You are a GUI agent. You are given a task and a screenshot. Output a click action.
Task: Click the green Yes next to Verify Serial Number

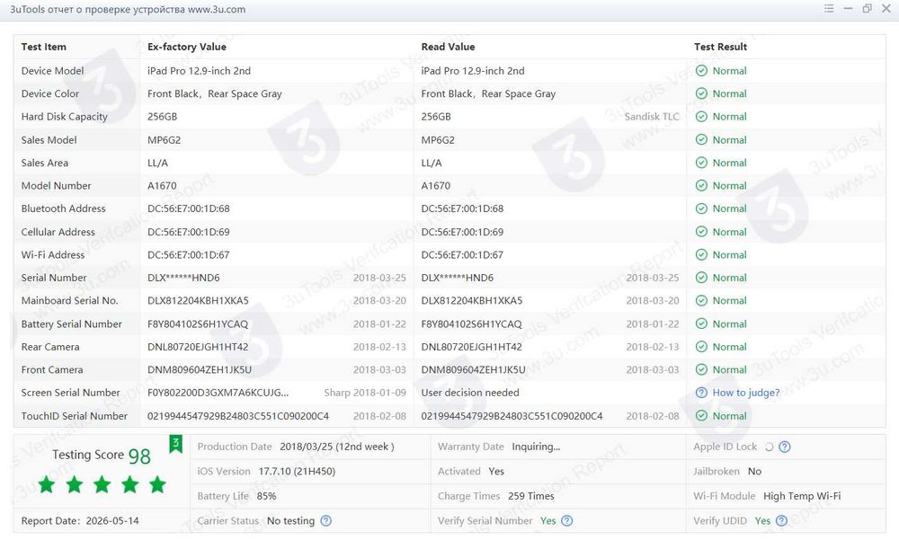pos(548,520)
